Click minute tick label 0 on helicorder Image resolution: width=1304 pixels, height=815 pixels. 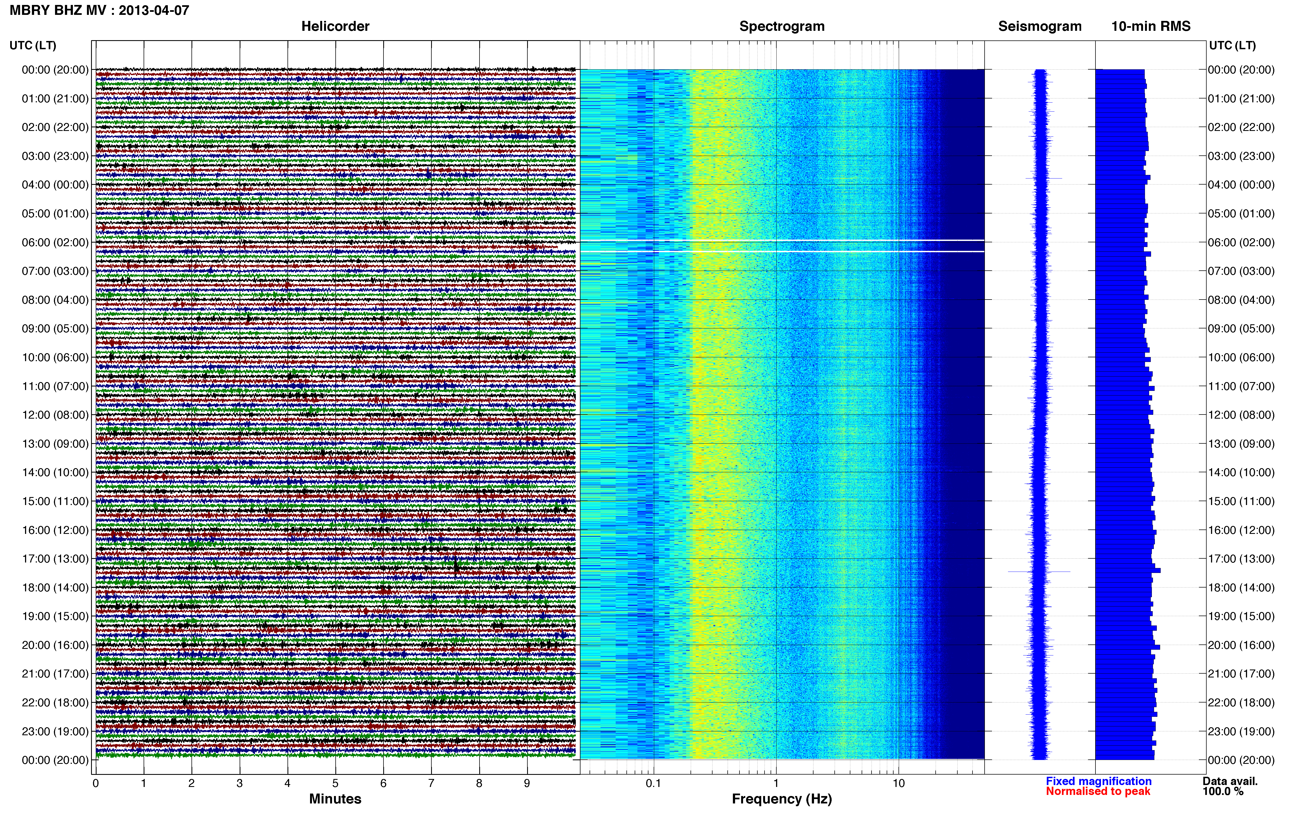pos(96,784)
